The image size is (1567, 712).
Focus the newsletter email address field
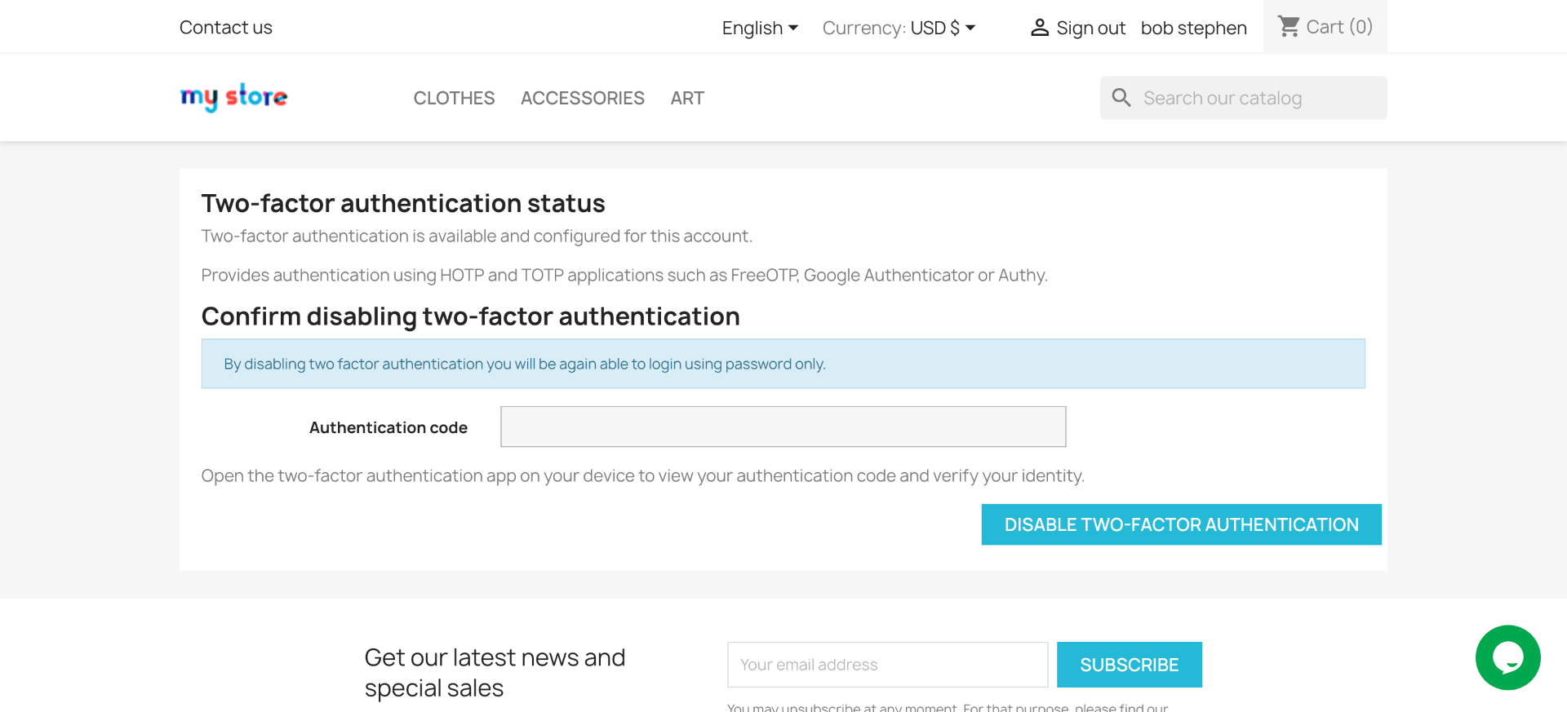click(x=887, y=665)
